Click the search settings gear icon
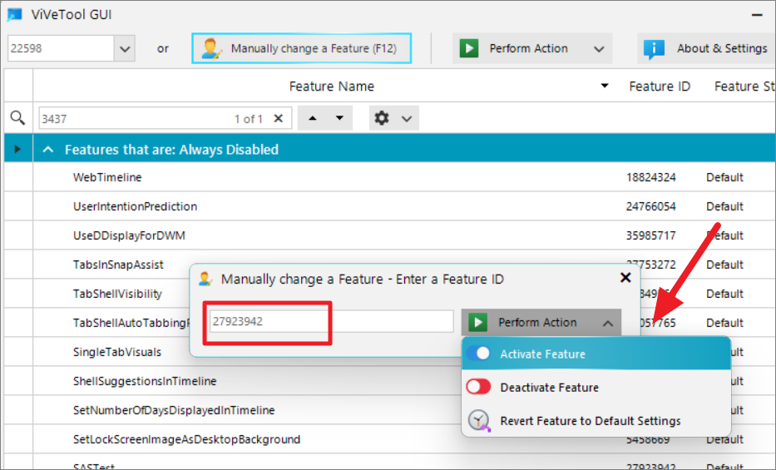 coord(382,118)
